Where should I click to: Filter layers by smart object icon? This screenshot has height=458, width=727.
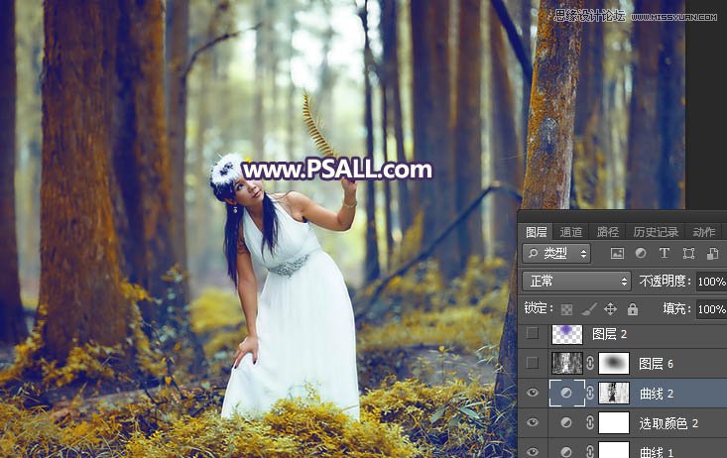[x=712, y=253]
